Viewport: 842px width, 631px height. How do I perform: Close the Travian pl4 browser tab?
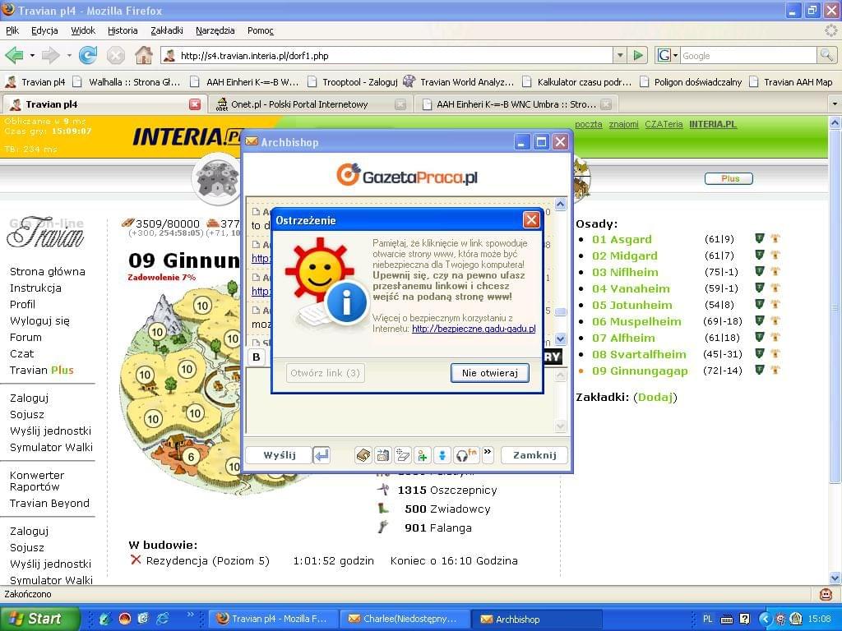coord(195,104)
